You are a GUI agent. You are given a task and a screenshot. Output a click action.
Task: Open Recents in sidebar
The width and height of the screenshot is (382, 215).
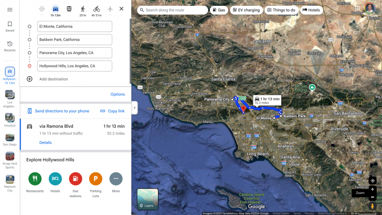coord(9,46)
